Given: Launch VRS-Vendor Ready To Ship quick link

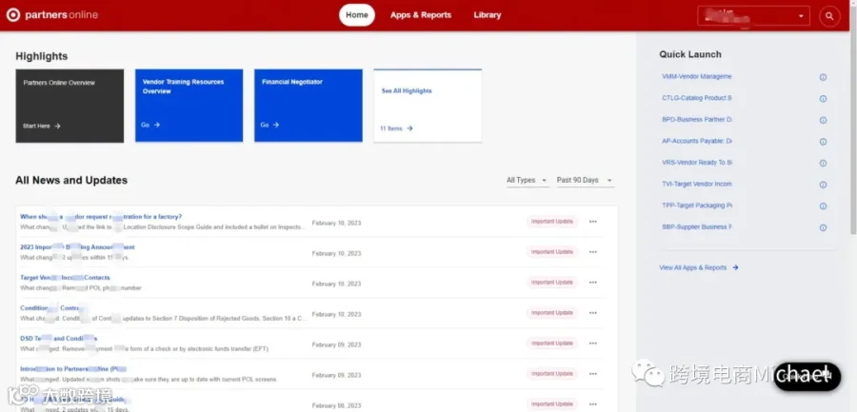Looking at the screenshot, I should 697,163.
